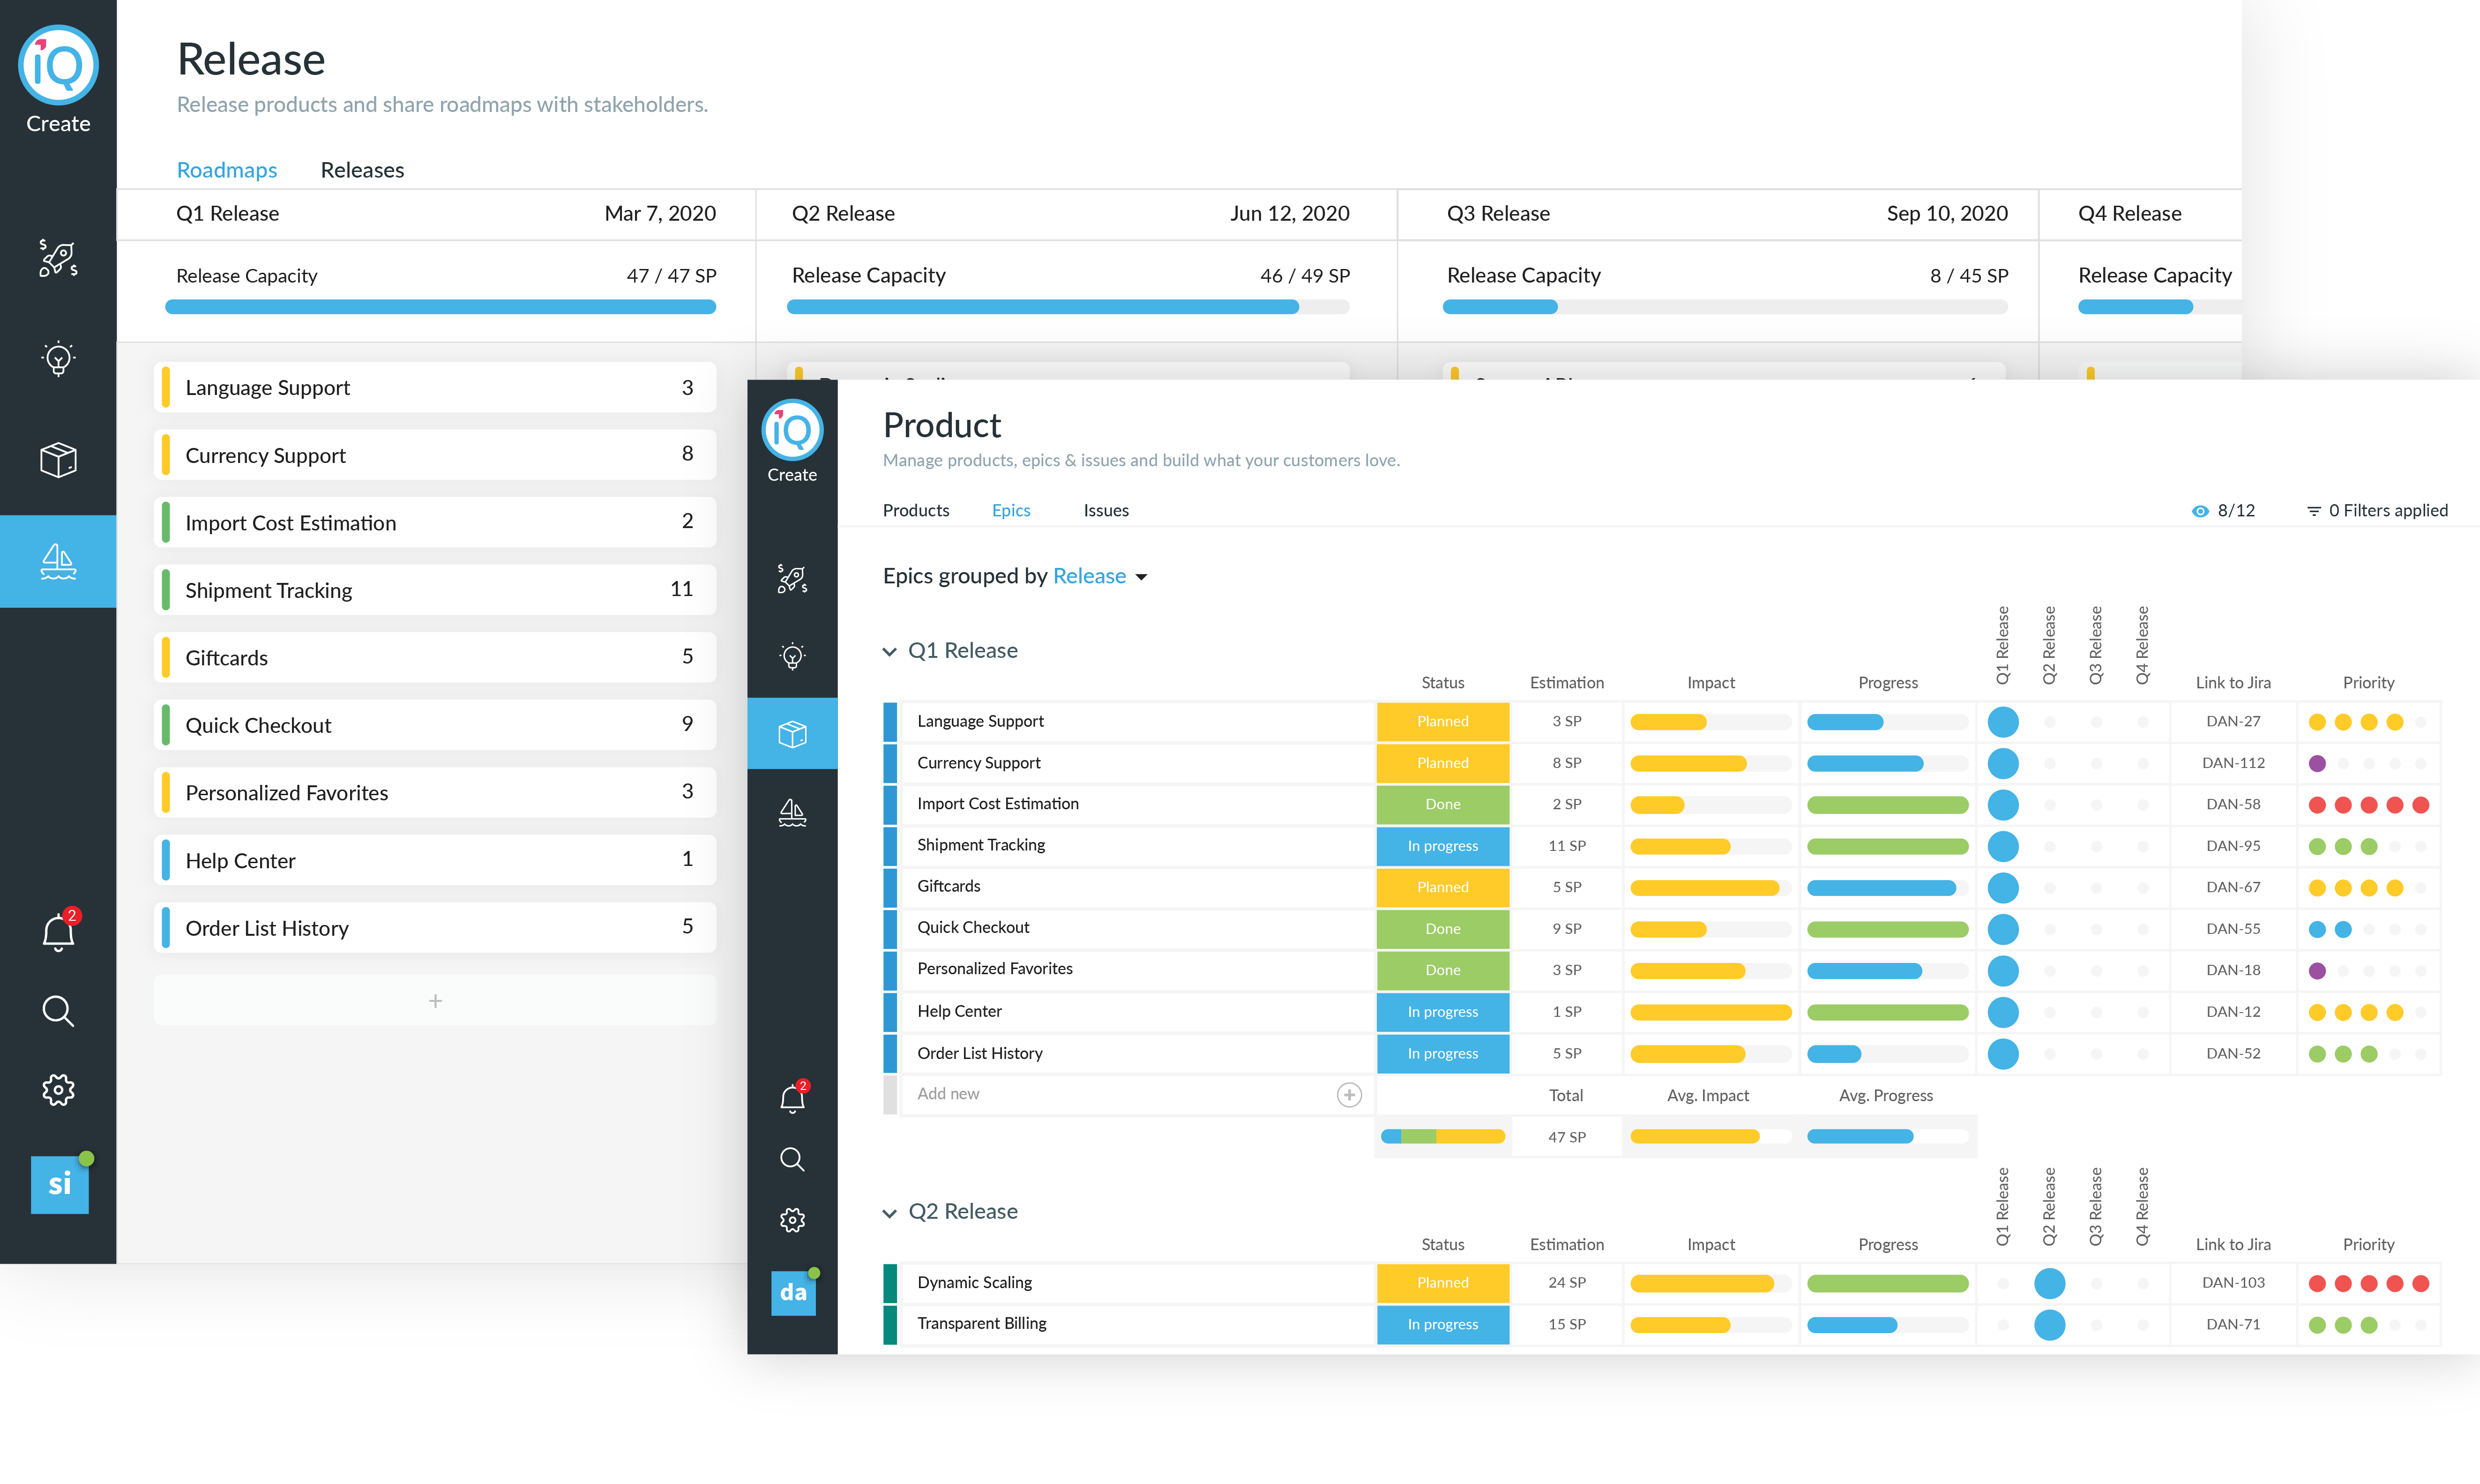Open the 0 Filters applied control

pos(2377,511)
